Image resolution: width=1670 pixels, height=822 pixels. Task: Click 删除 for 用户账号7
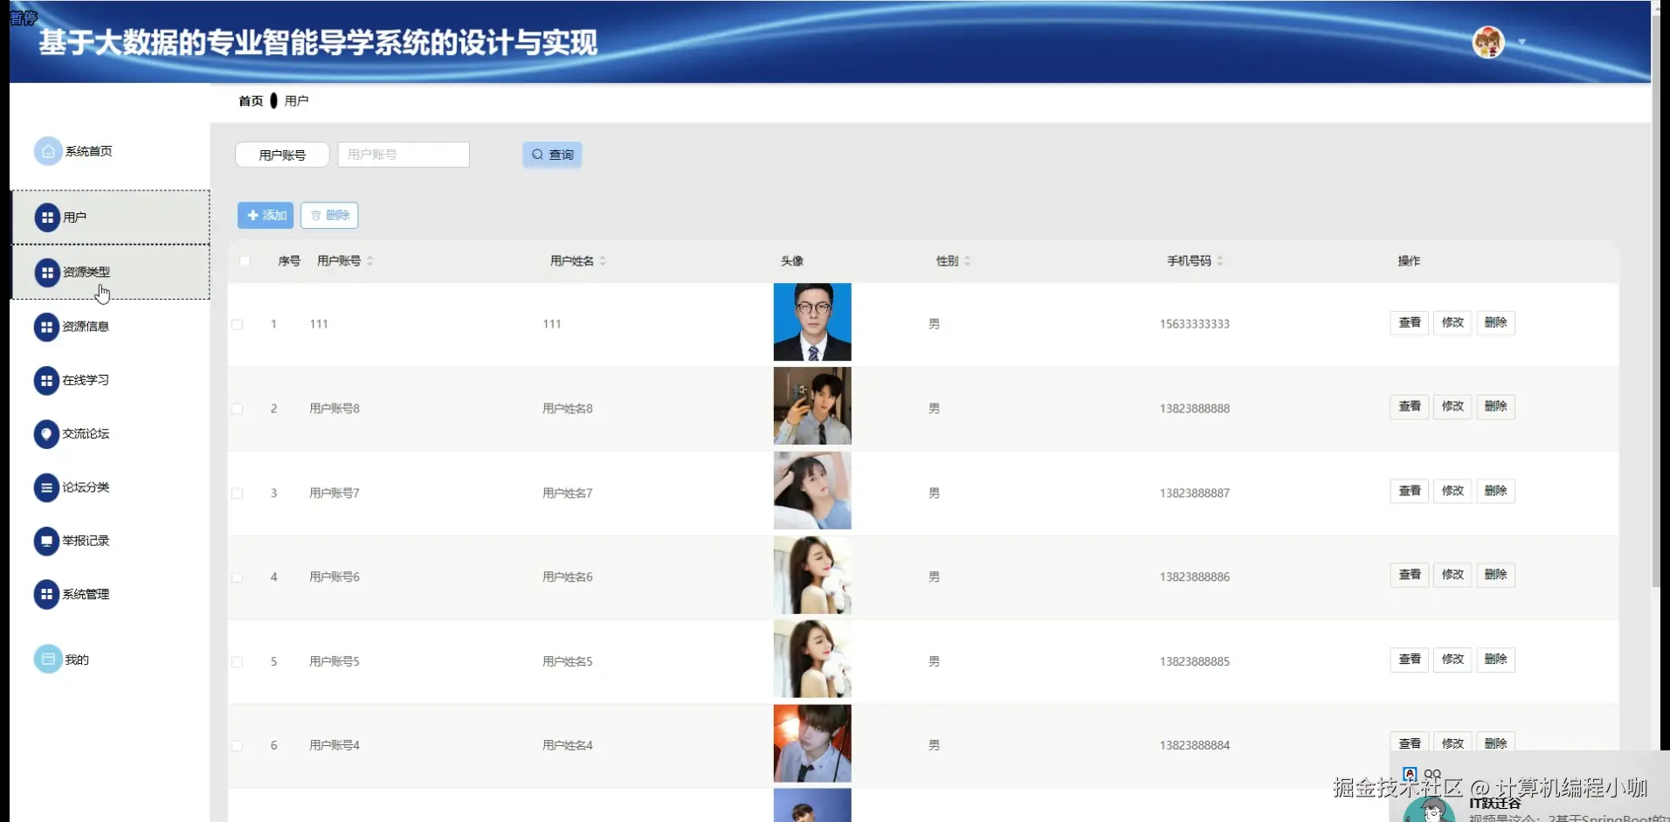pyautogui.click(x=1495, y=491)
